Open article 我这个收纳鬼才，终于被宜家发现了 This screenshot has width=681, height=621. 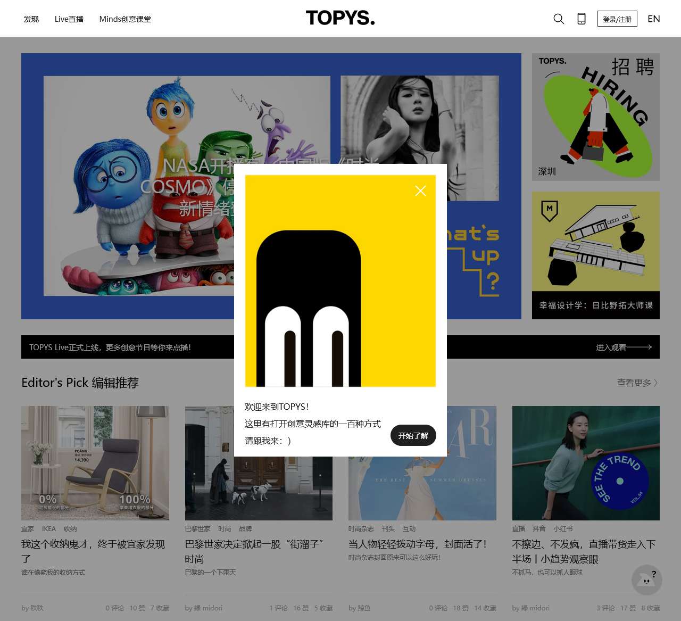point(93,551)
